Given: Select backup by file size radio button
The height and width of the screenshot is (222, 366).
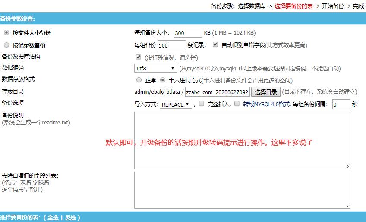Looking at the screenshot, I should [6, 32].
